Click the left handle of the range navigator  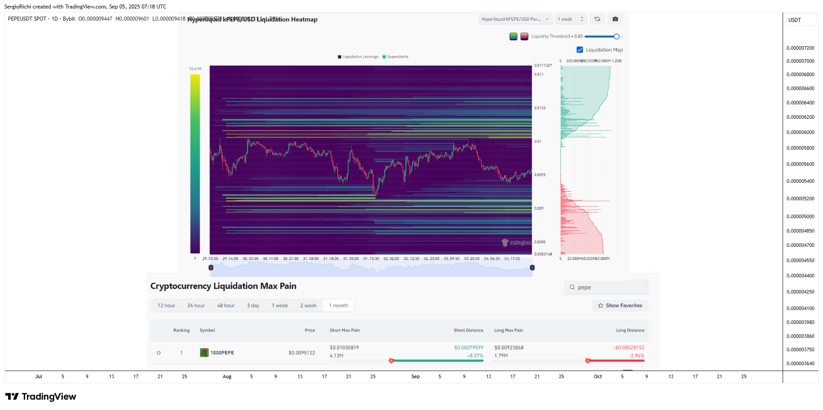click(211, 268)
